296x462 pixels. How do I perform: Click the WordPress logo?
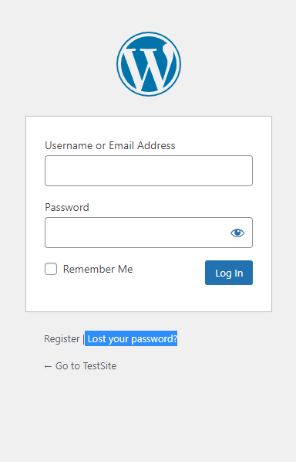(149, 64)
